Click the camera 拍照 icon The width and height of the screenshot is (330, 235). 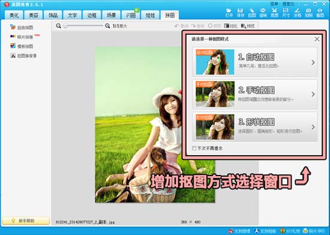[308, 13]
